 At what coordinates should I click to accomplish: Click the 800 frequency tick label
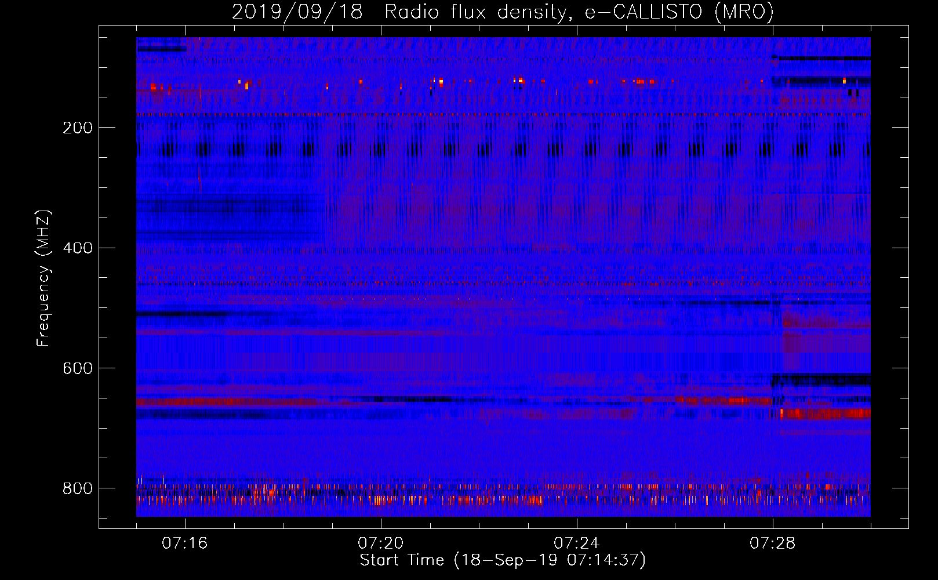tap(78, 488)
